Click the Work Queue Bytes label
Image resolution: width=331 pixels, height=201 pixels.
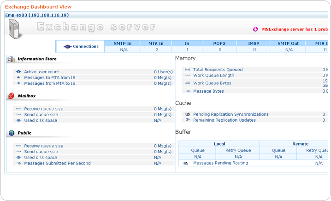(x=212, y=83)
